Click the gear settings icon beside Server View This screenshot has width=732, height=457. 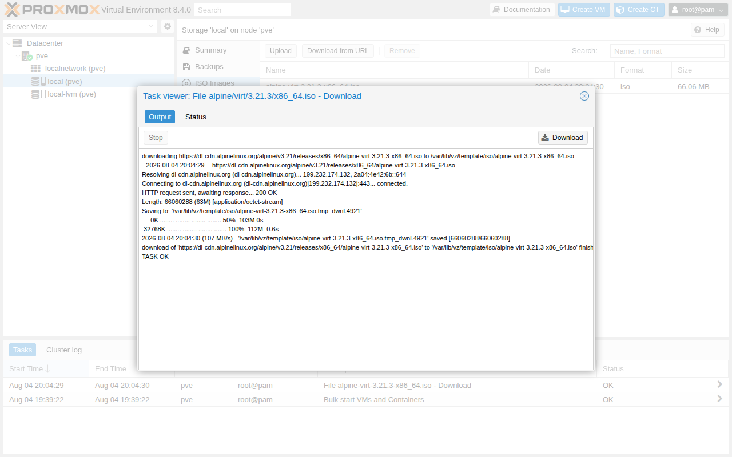[167, 26]
